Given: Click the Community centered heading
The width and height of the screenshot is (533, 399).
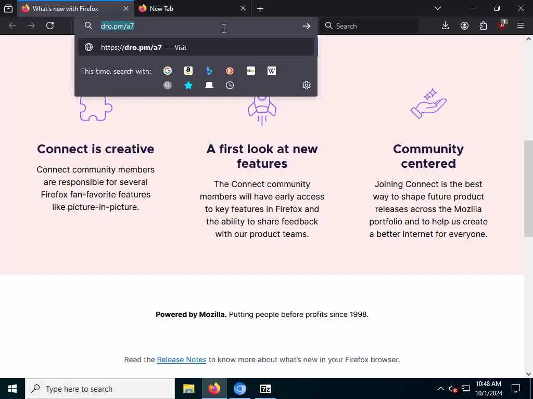Looking at the screenshot, I should pos(428,156).
